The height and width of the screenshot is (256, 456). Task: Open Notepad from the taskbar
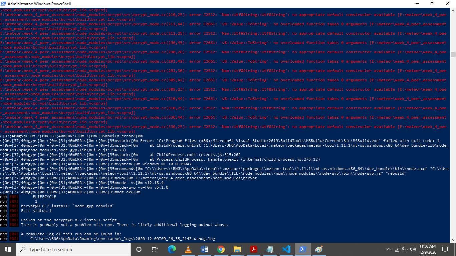[270, 249]
